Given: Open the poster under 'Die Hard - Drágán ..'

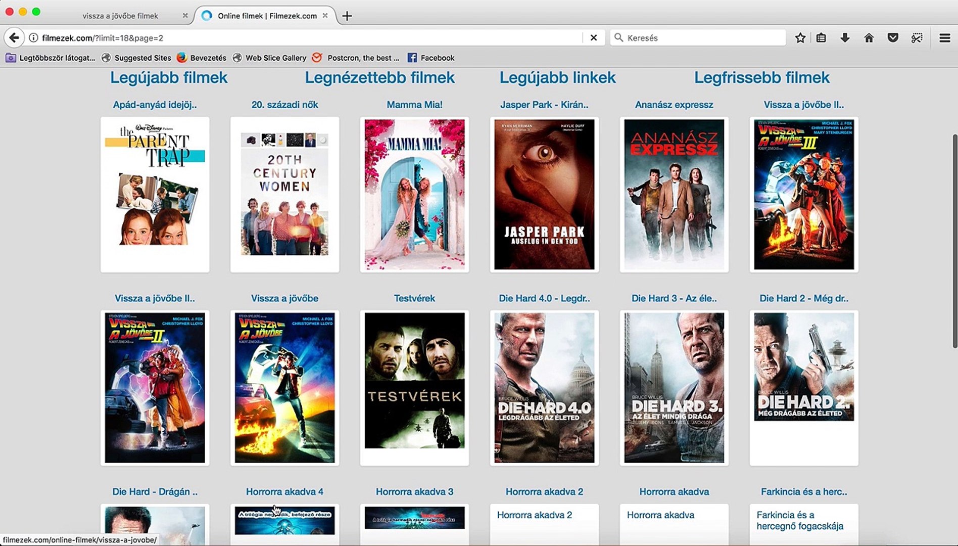Looking at the screenshot, I should pos(155,525).
